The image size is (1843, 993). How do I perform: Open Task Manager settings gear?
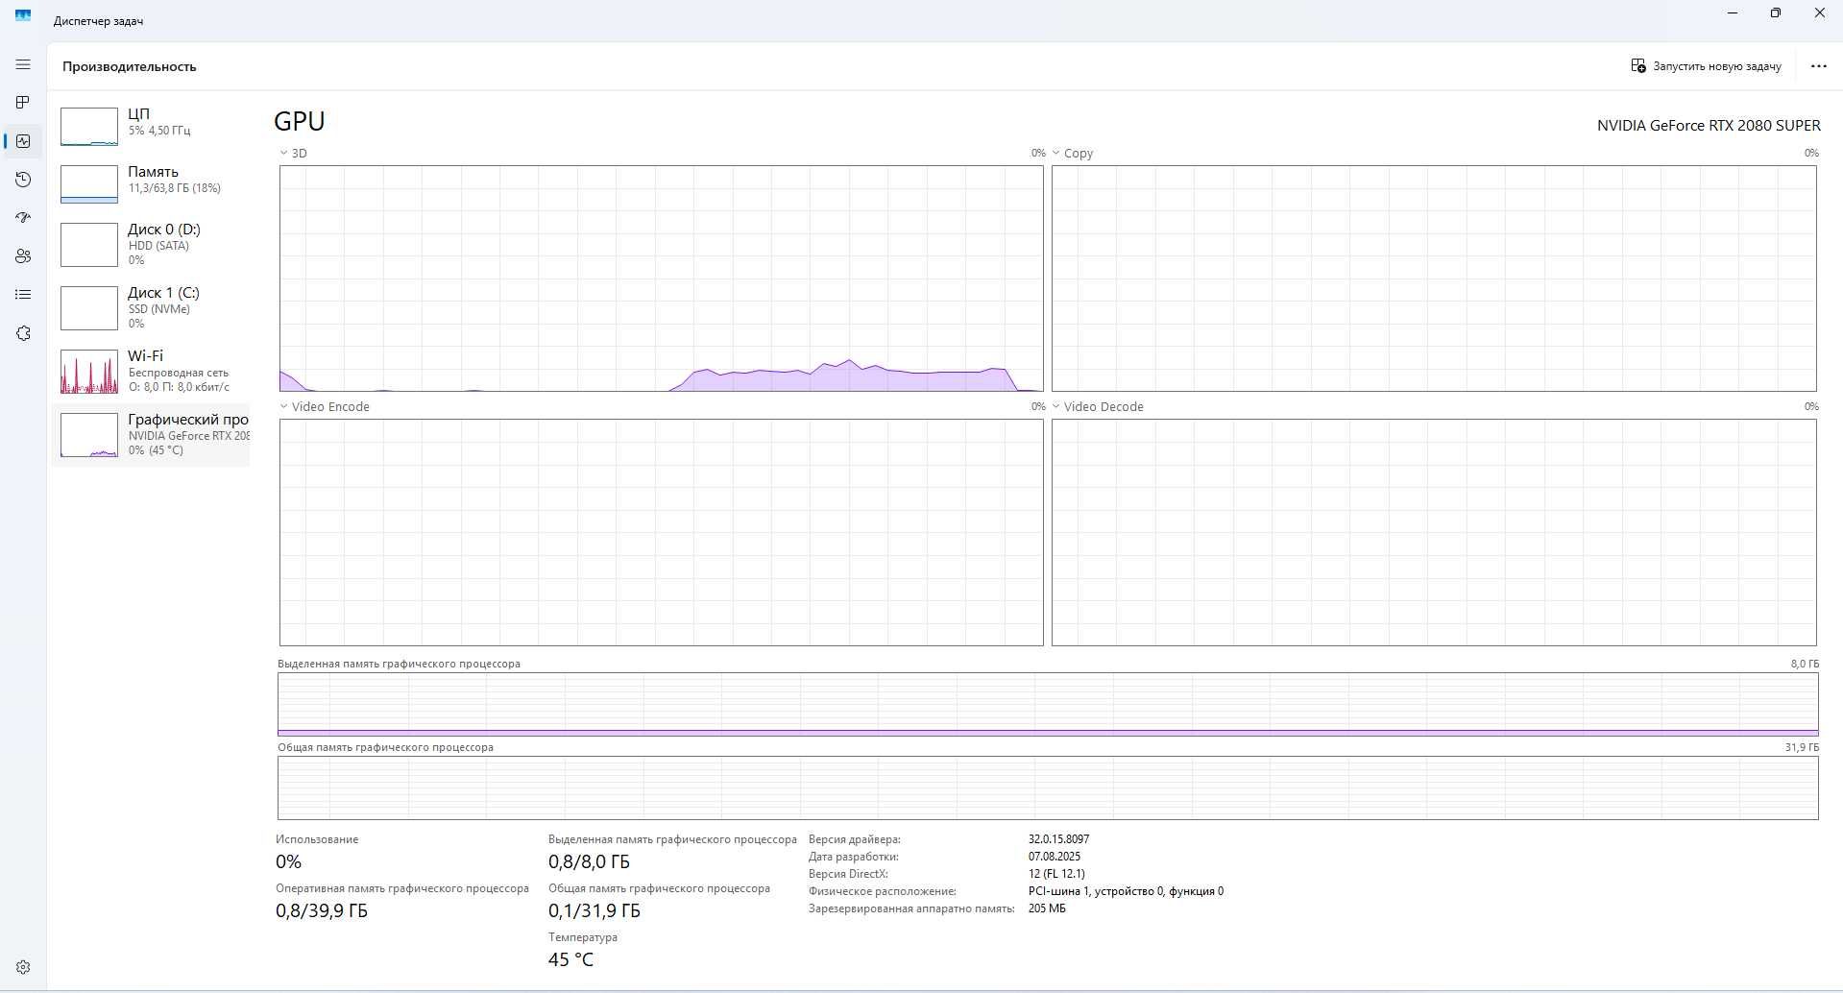pyautogui.click(x=23, y=967)
